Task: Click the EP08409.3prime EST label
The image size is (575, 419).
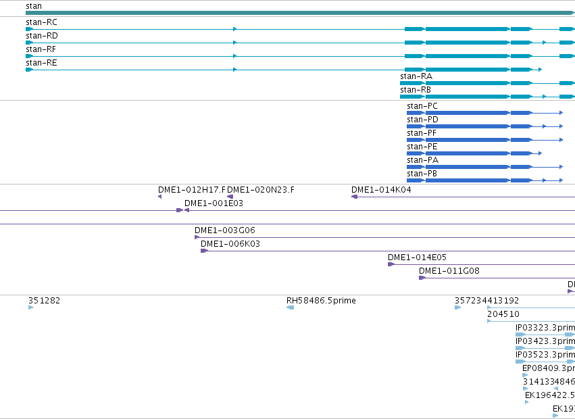Action: pos(549,368)
